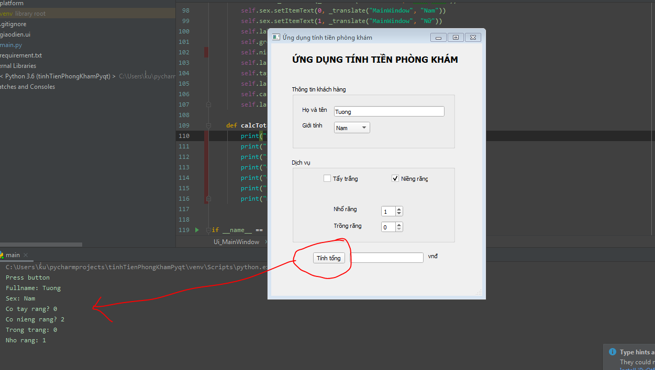Image resolution: width=655 pixels, height=370 pixels.
Task: Open the Giới tính dropdown showing Nam
Action: tap(352, 127)
